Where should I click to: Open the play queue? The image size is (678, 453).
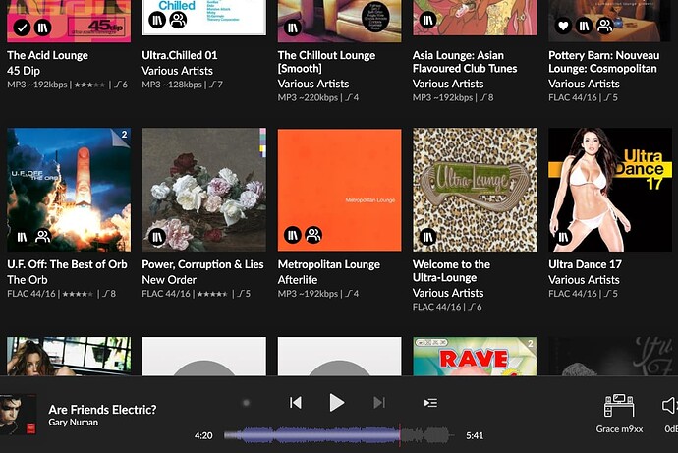[x=430, y=403]
